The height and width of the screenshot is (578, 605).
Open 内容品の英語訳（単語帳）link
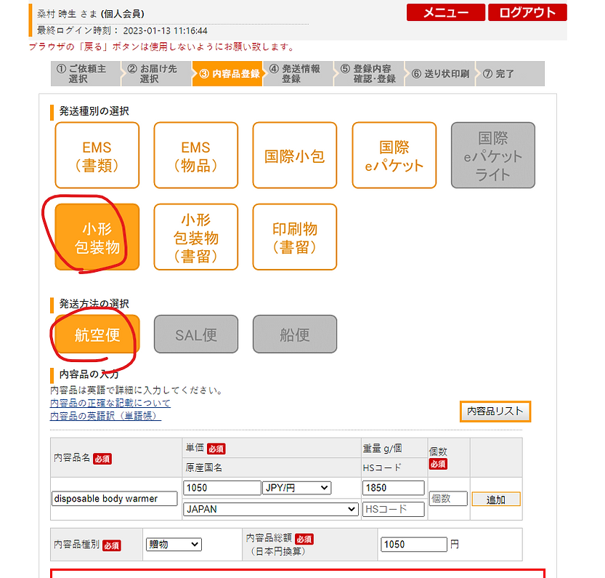tap(105, 415)
